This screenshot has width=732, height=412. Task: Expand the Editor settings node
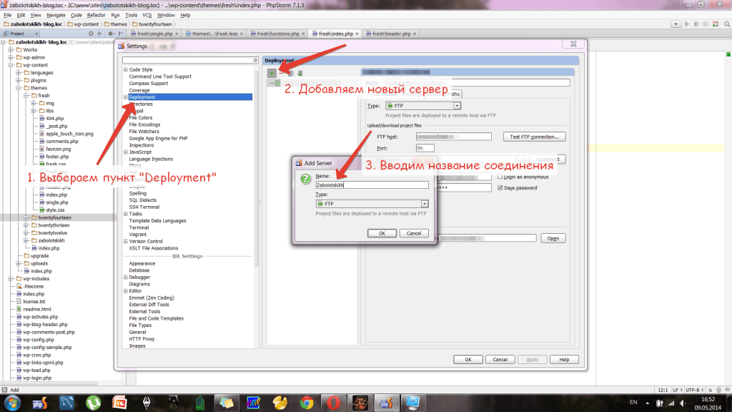pyautogui.click(x=126, y=291)
